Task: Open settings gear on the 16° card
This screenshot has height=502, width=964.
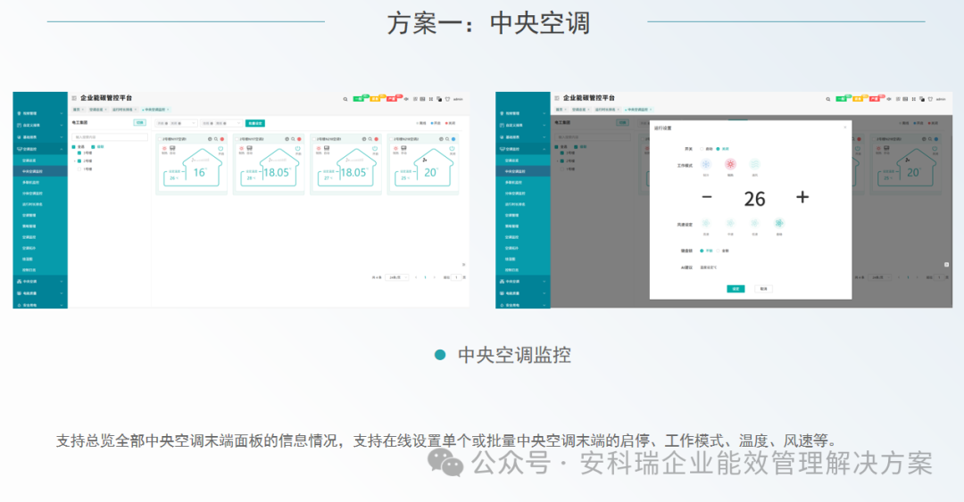Action: click(210, 139)
